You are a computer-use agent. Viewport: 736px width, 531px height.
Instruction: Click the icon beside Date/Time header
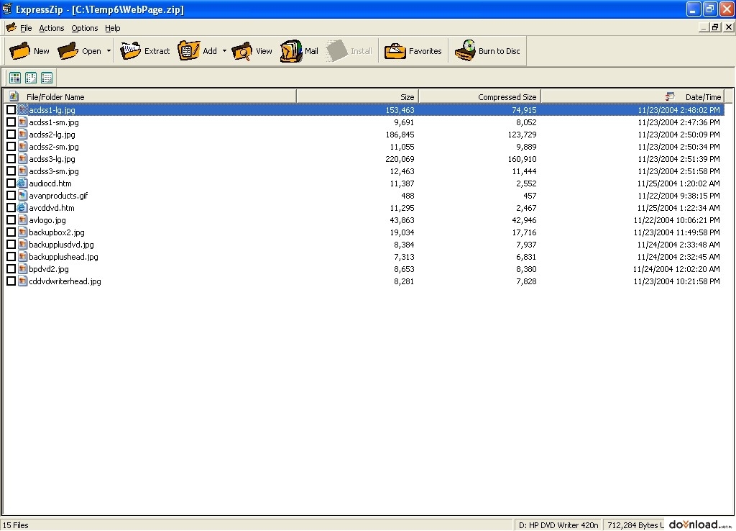click(x=670, y=96)
